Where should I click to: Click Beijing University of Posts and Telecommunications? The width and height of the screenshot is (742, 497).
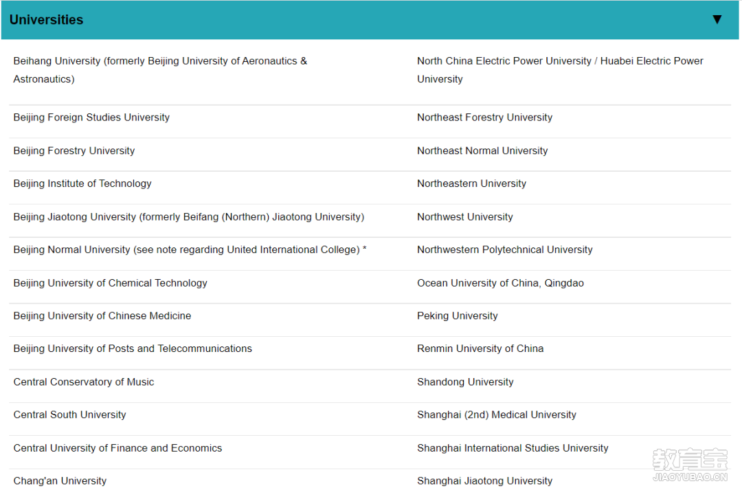(133, 349)
